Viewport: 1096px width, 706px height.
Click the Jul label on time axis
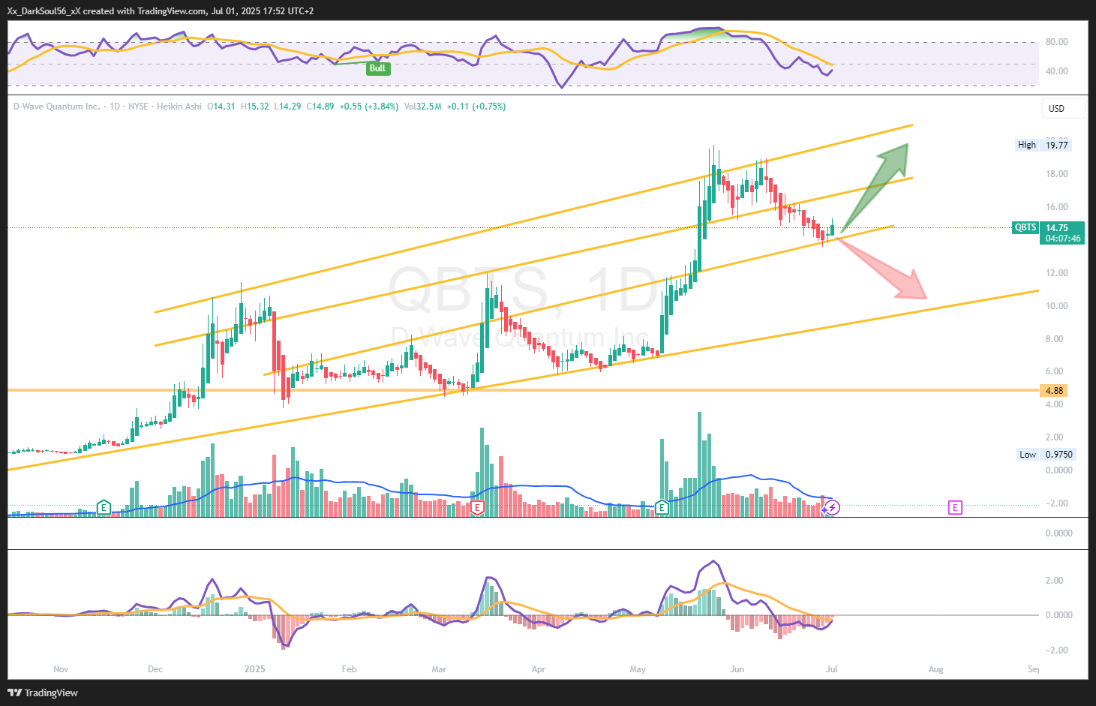pyautogui.click(x=831, y=669)
